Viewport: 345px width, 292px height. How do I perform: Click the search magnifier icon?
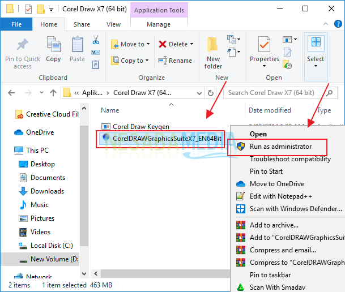pyautogui.click(x=329, y=93)
